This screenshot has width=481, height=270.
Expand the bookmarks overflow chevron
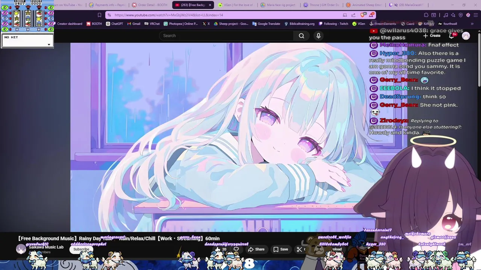(472, 24)
